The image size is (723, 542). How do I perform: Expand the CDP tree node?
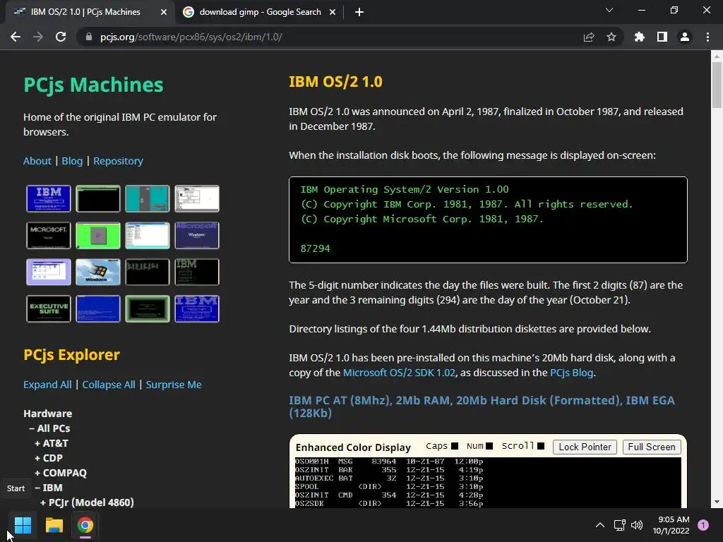coord(49,457)
